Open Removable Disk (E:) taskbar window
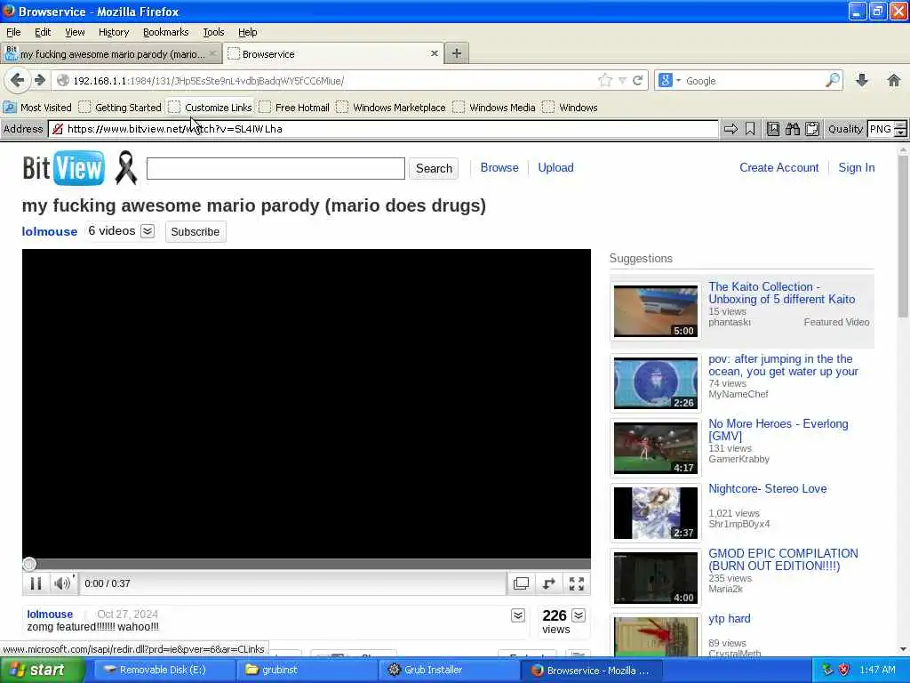Viewport: 910px width, 683px height. pyautogui.click(x=164, y=671)
